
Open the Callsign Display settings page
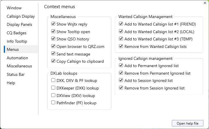pyautogui.click(x=21, y=16)
